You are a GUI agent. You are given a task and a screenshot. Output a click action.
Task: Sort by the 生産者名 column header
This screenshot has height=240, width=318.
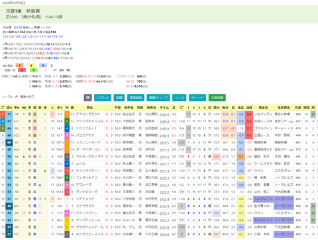(284, 108)
